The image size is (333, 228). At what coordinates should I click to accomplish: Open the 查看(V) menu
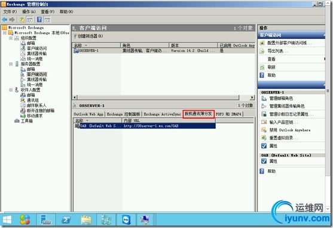(x=48, y=12)
